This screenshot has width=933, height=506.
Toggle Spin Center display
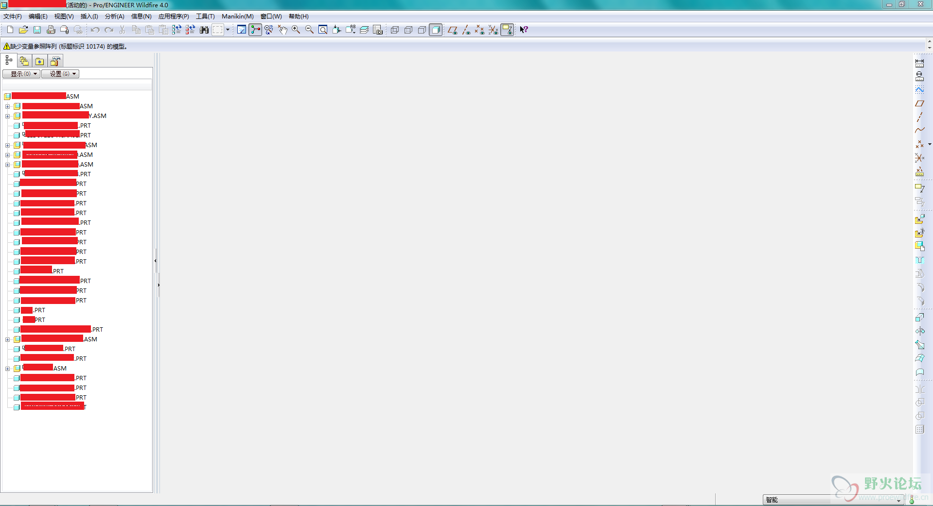click(255, 30)
